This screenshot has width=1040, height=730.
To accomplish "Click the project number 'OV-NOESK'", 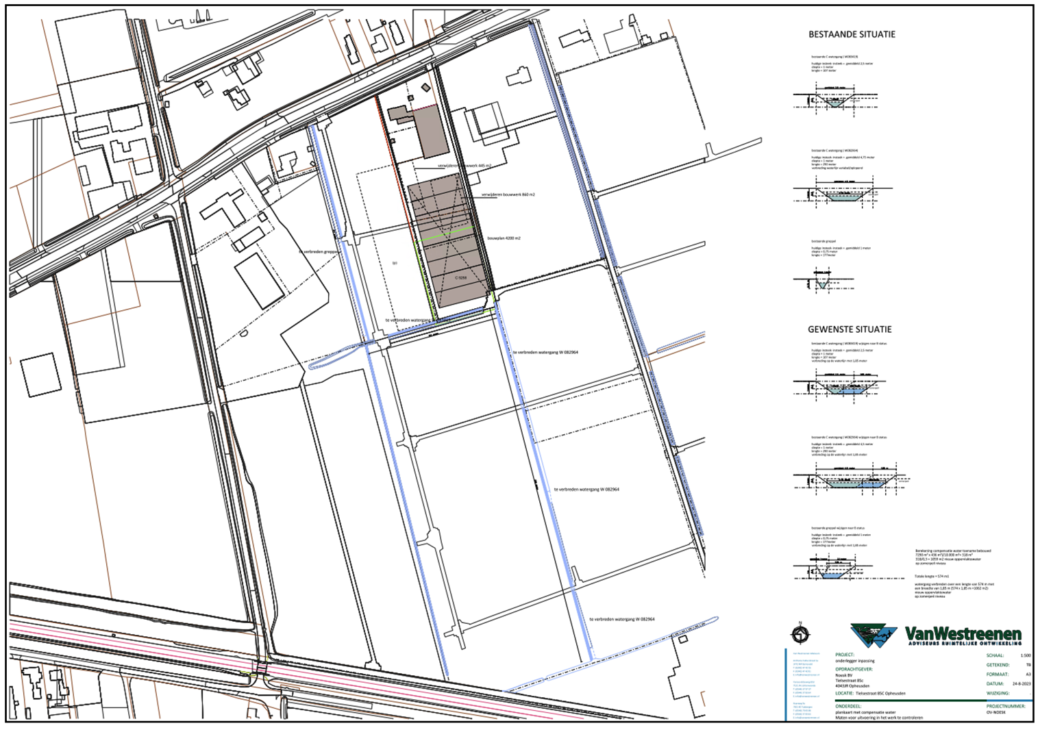I will pyautogui.click(x=997, y=712).
